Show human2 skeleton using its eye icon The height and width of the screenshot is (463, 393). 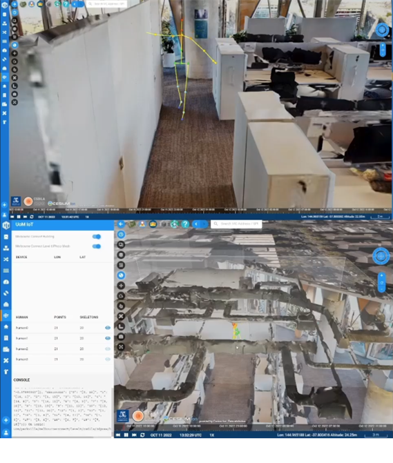tap(108, 348)
